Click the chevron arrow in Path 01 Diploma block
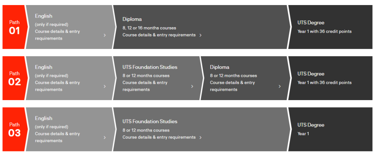 (200, 35)
